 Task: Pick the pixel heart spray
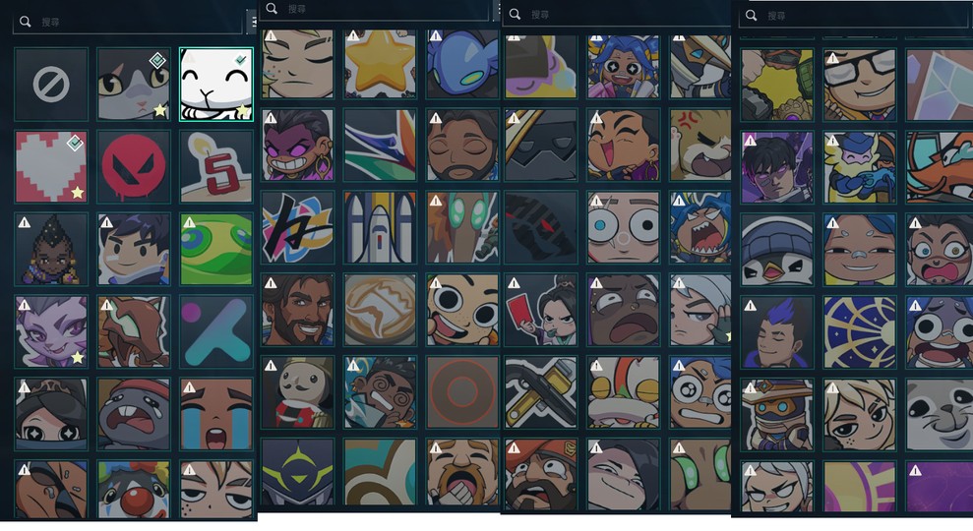pyautogui.click(x=51, y=166)
